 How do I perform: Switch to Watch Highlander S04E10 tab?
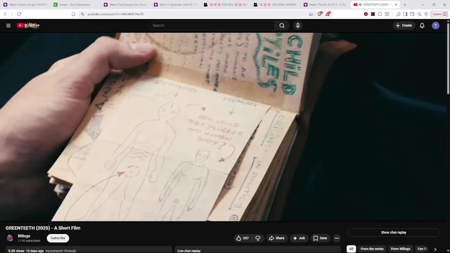point(175,5)
